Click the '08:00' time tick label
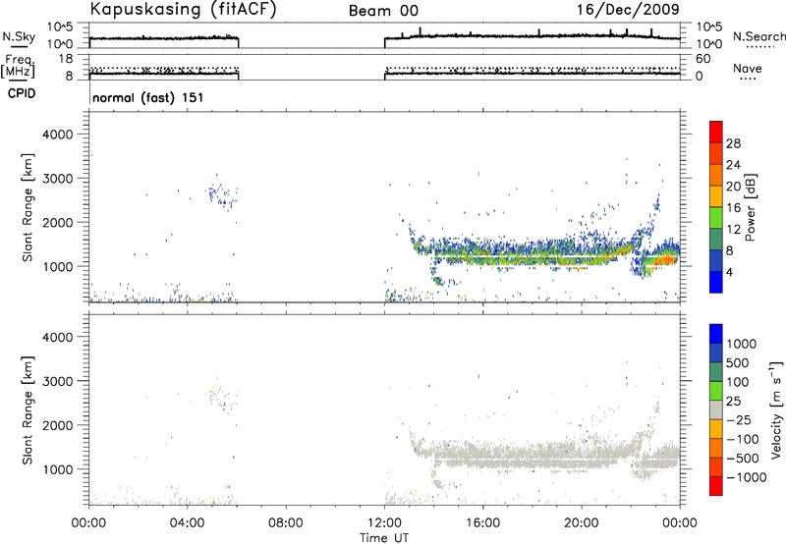Viewport: 786px width, 544px height. (286, 523)
